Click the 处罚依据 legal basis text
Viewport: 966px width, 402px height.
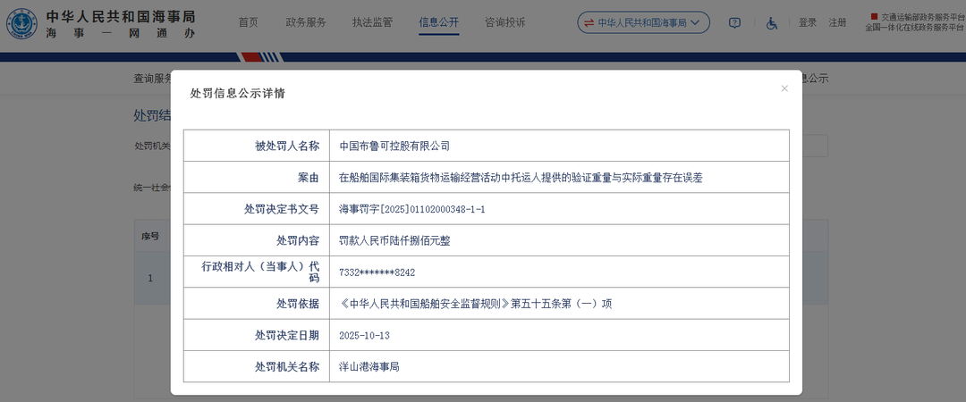(475, 304)
